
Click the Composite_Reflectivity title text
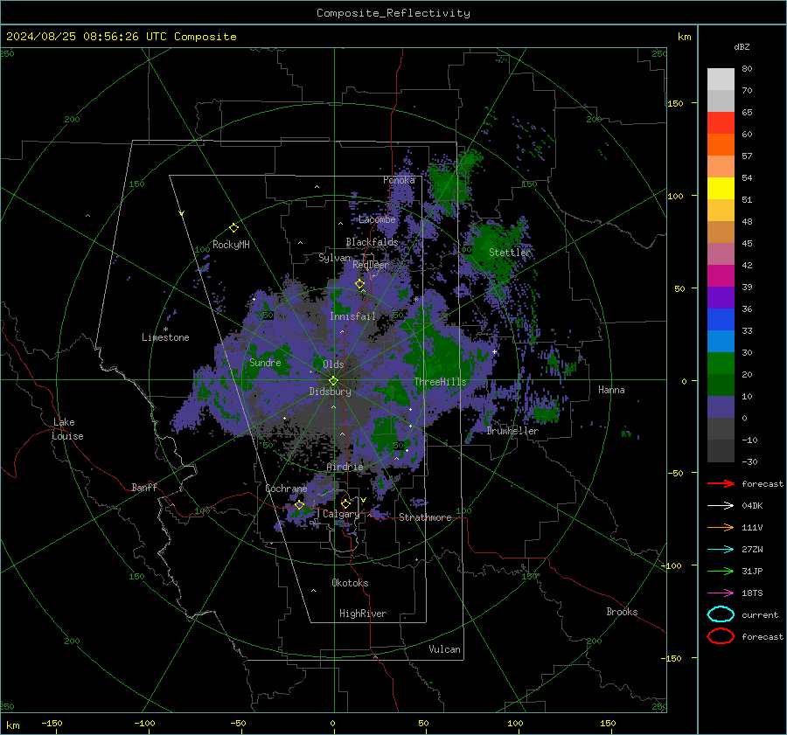click(x=393, y=13)
